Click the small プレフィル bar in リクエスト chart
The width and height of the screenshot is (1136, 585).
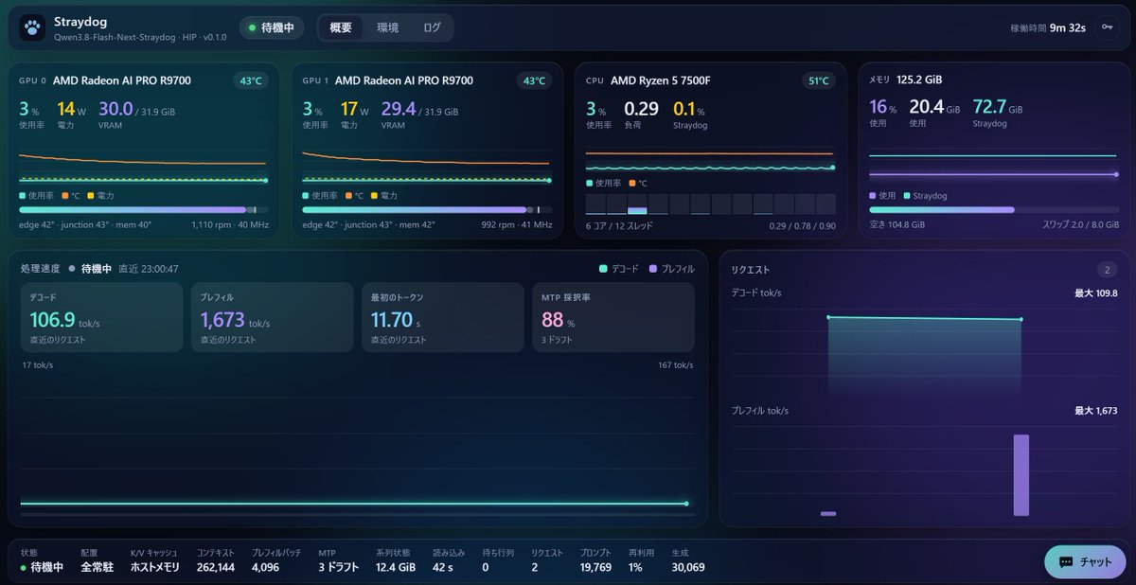[828, 514]
